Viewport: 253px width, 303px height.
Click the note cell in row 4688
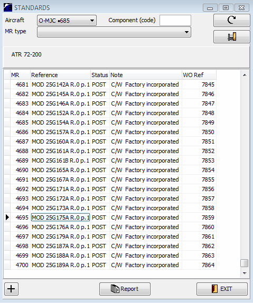(146, 151)
